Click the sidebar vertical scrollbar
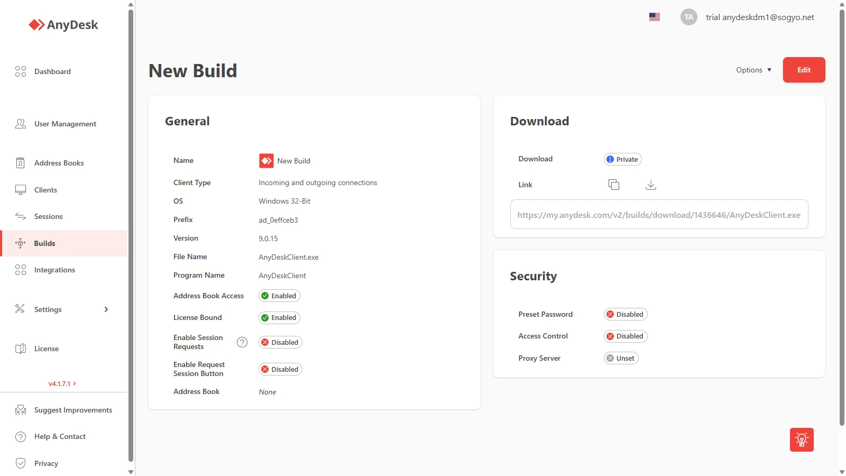This screenshot has height=476, width=846. [x=131, y=235]
